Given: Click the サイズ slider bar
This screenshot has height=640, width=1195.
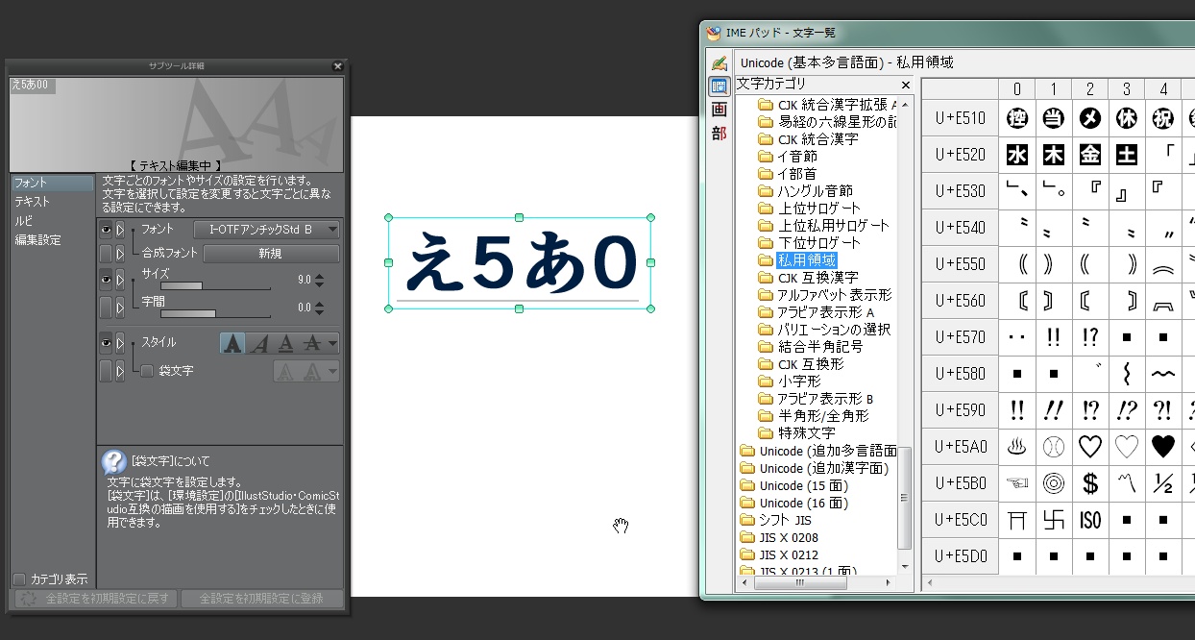Looking at the screenshot, I should [x=215, y=286].
